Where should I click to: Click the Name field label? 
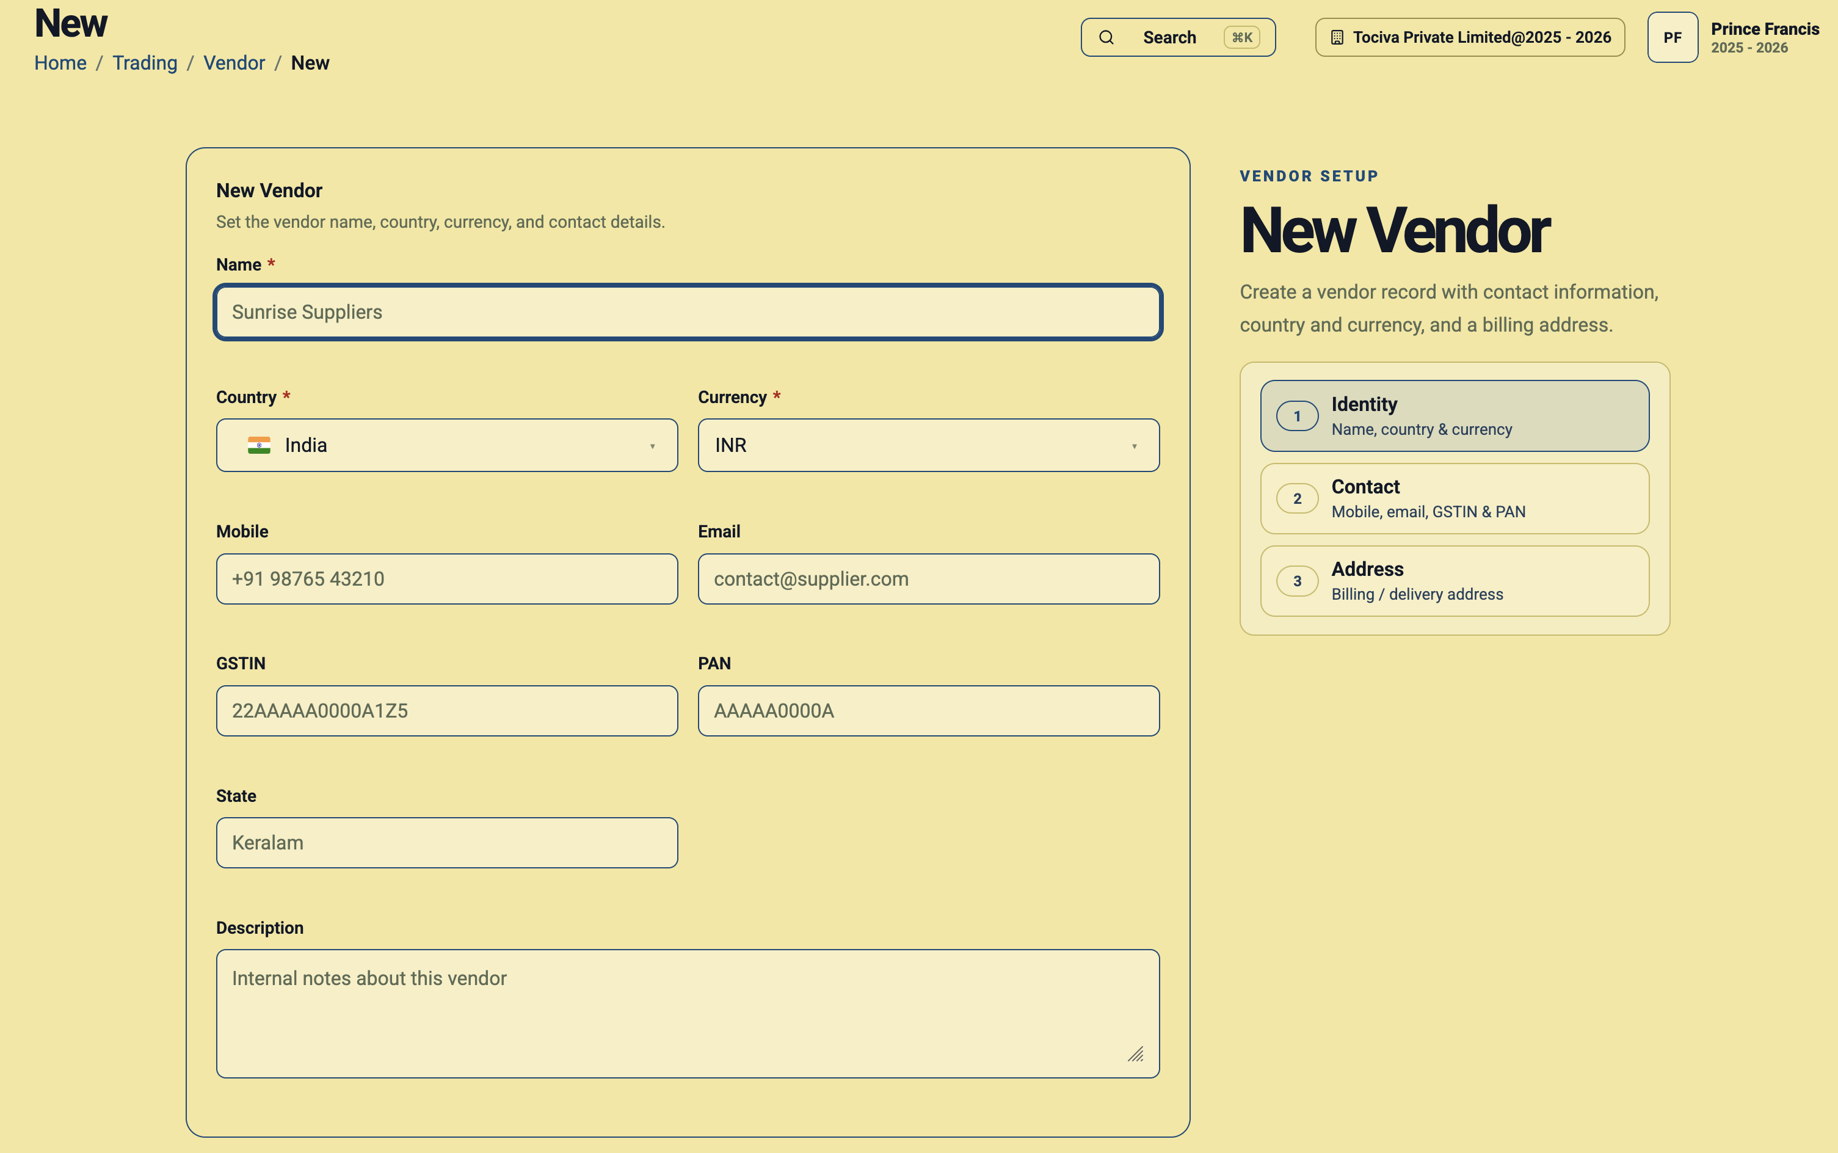tap(239, 264)
